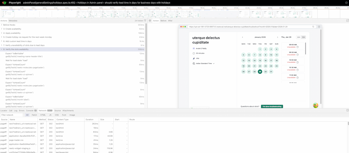Click help icon on 09:00 AM slot
The height and width of the screenshot is (153, 349).
(x=298, y=47)
